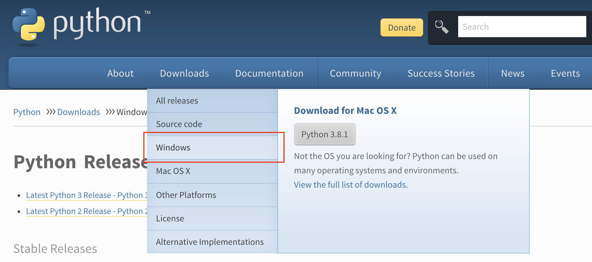Choose Source code in the dropdown

[179, 124]
